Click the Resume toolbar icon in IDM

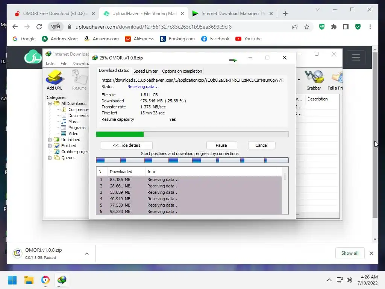[79, 80]
